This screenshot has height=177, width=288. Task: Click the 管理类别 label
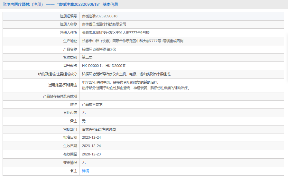70,58
